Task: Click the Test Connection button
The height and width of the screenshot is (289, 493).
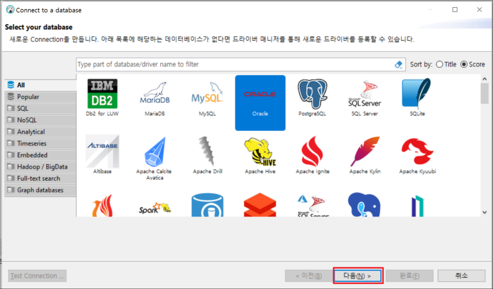Action: coord(38,276)
